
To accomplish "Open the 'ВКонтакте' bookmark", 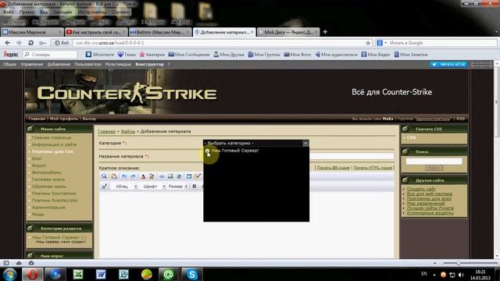I will click(x=100, y=55).
